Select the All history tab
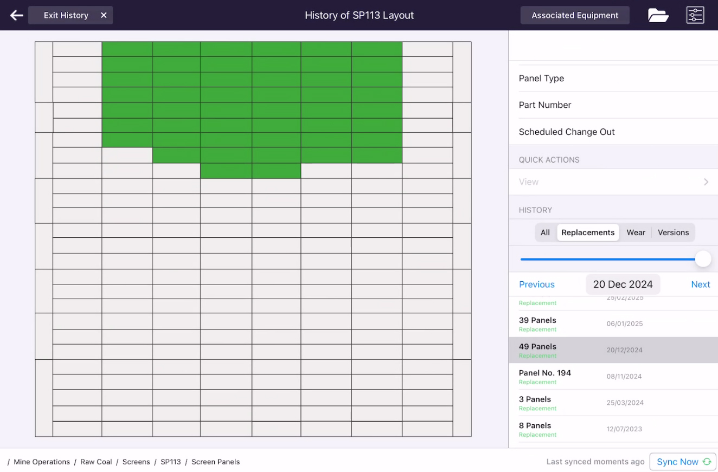This screenshot has height=472, width=718. (x=545, y=232)
